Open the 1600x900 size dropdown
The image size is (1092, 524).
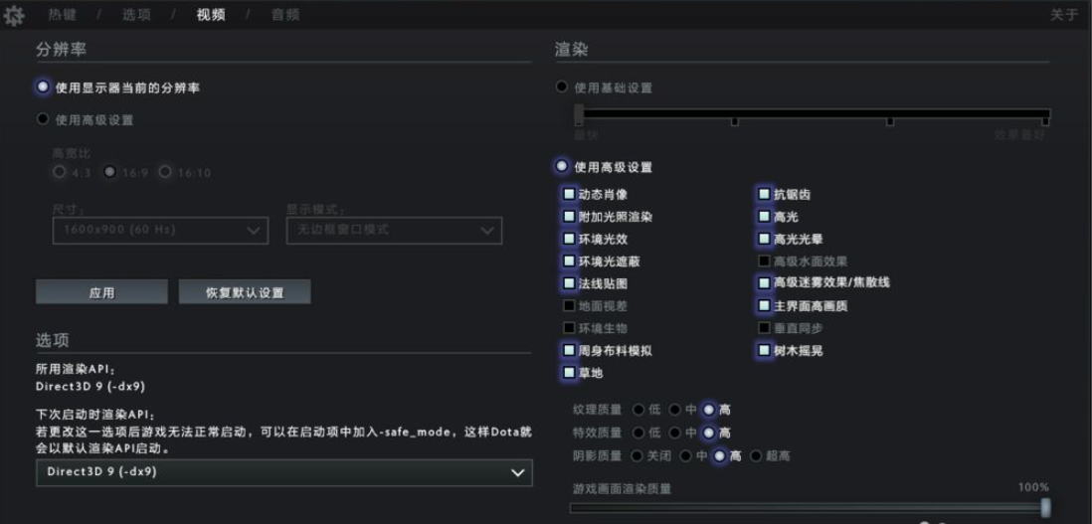coord(160,231)
